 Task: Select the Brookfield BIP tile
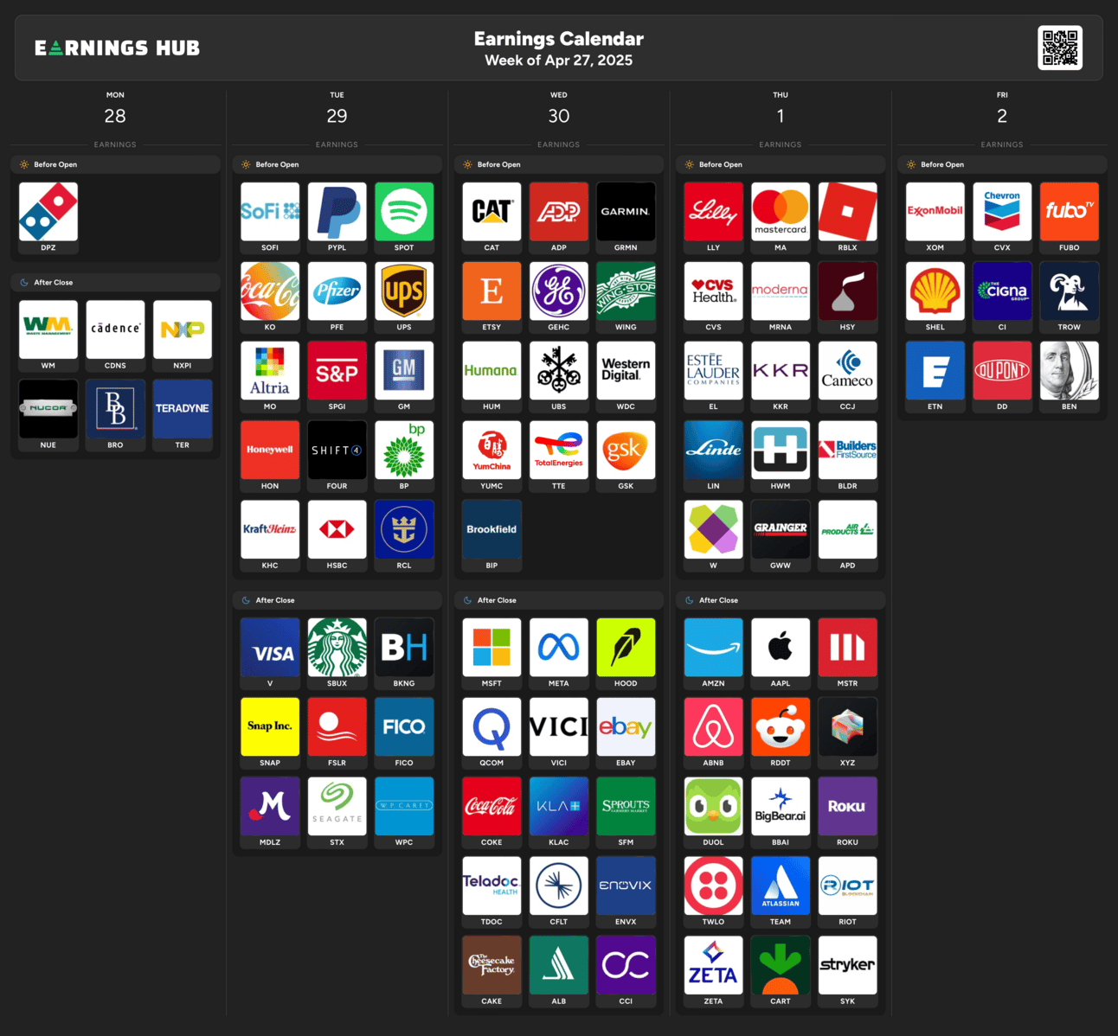tap(492, 536)
